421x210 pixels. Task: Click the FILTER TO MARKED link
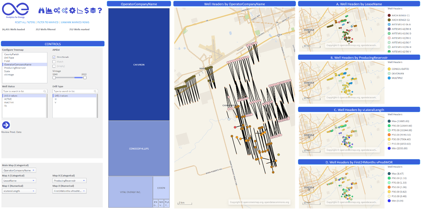pyautogui.click(x=47, y=22)
